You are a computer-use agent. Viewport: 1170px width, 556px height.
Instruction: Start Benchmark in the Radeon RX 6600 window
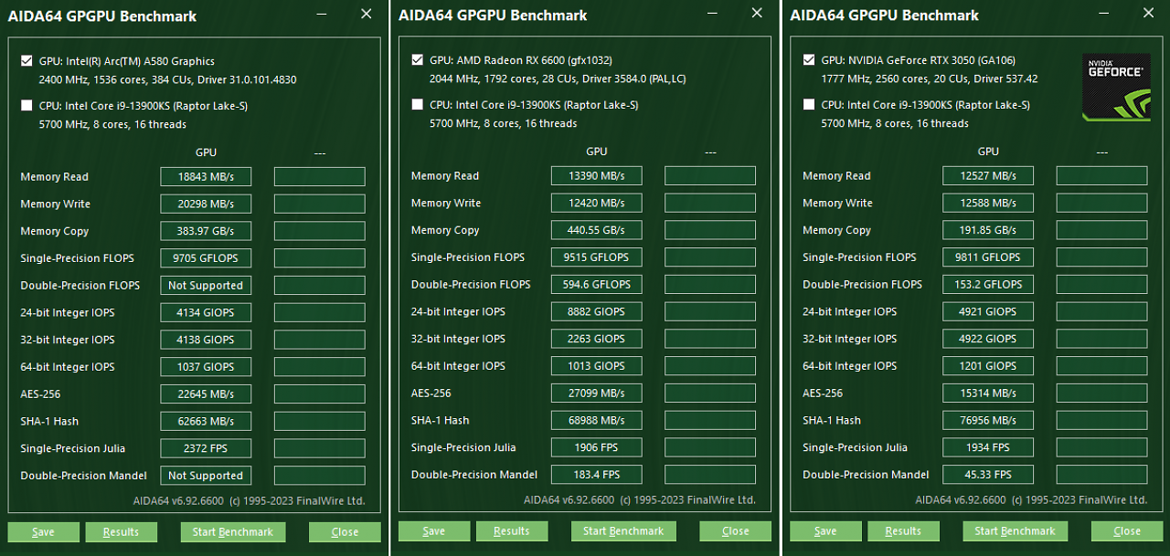click(624, 531)
